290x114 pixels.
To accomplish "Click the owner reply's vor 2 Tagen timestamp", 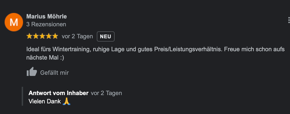I will click(106, 93).
